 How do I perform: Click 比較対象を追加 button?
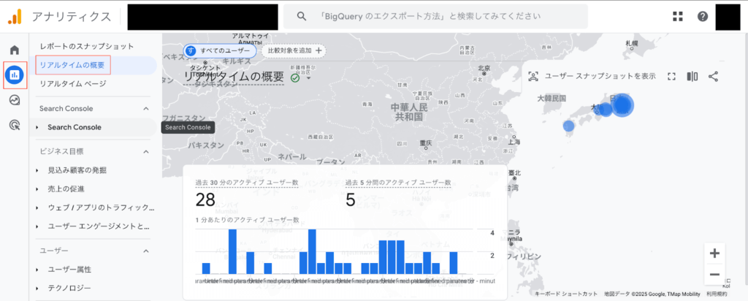(294, 50)
